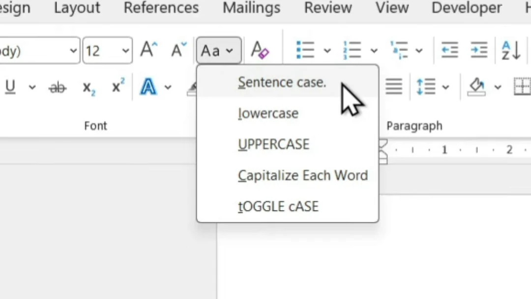531x299 pixels.
Task: Clear all formatting with eraser icon
Action: coord(260,50)
